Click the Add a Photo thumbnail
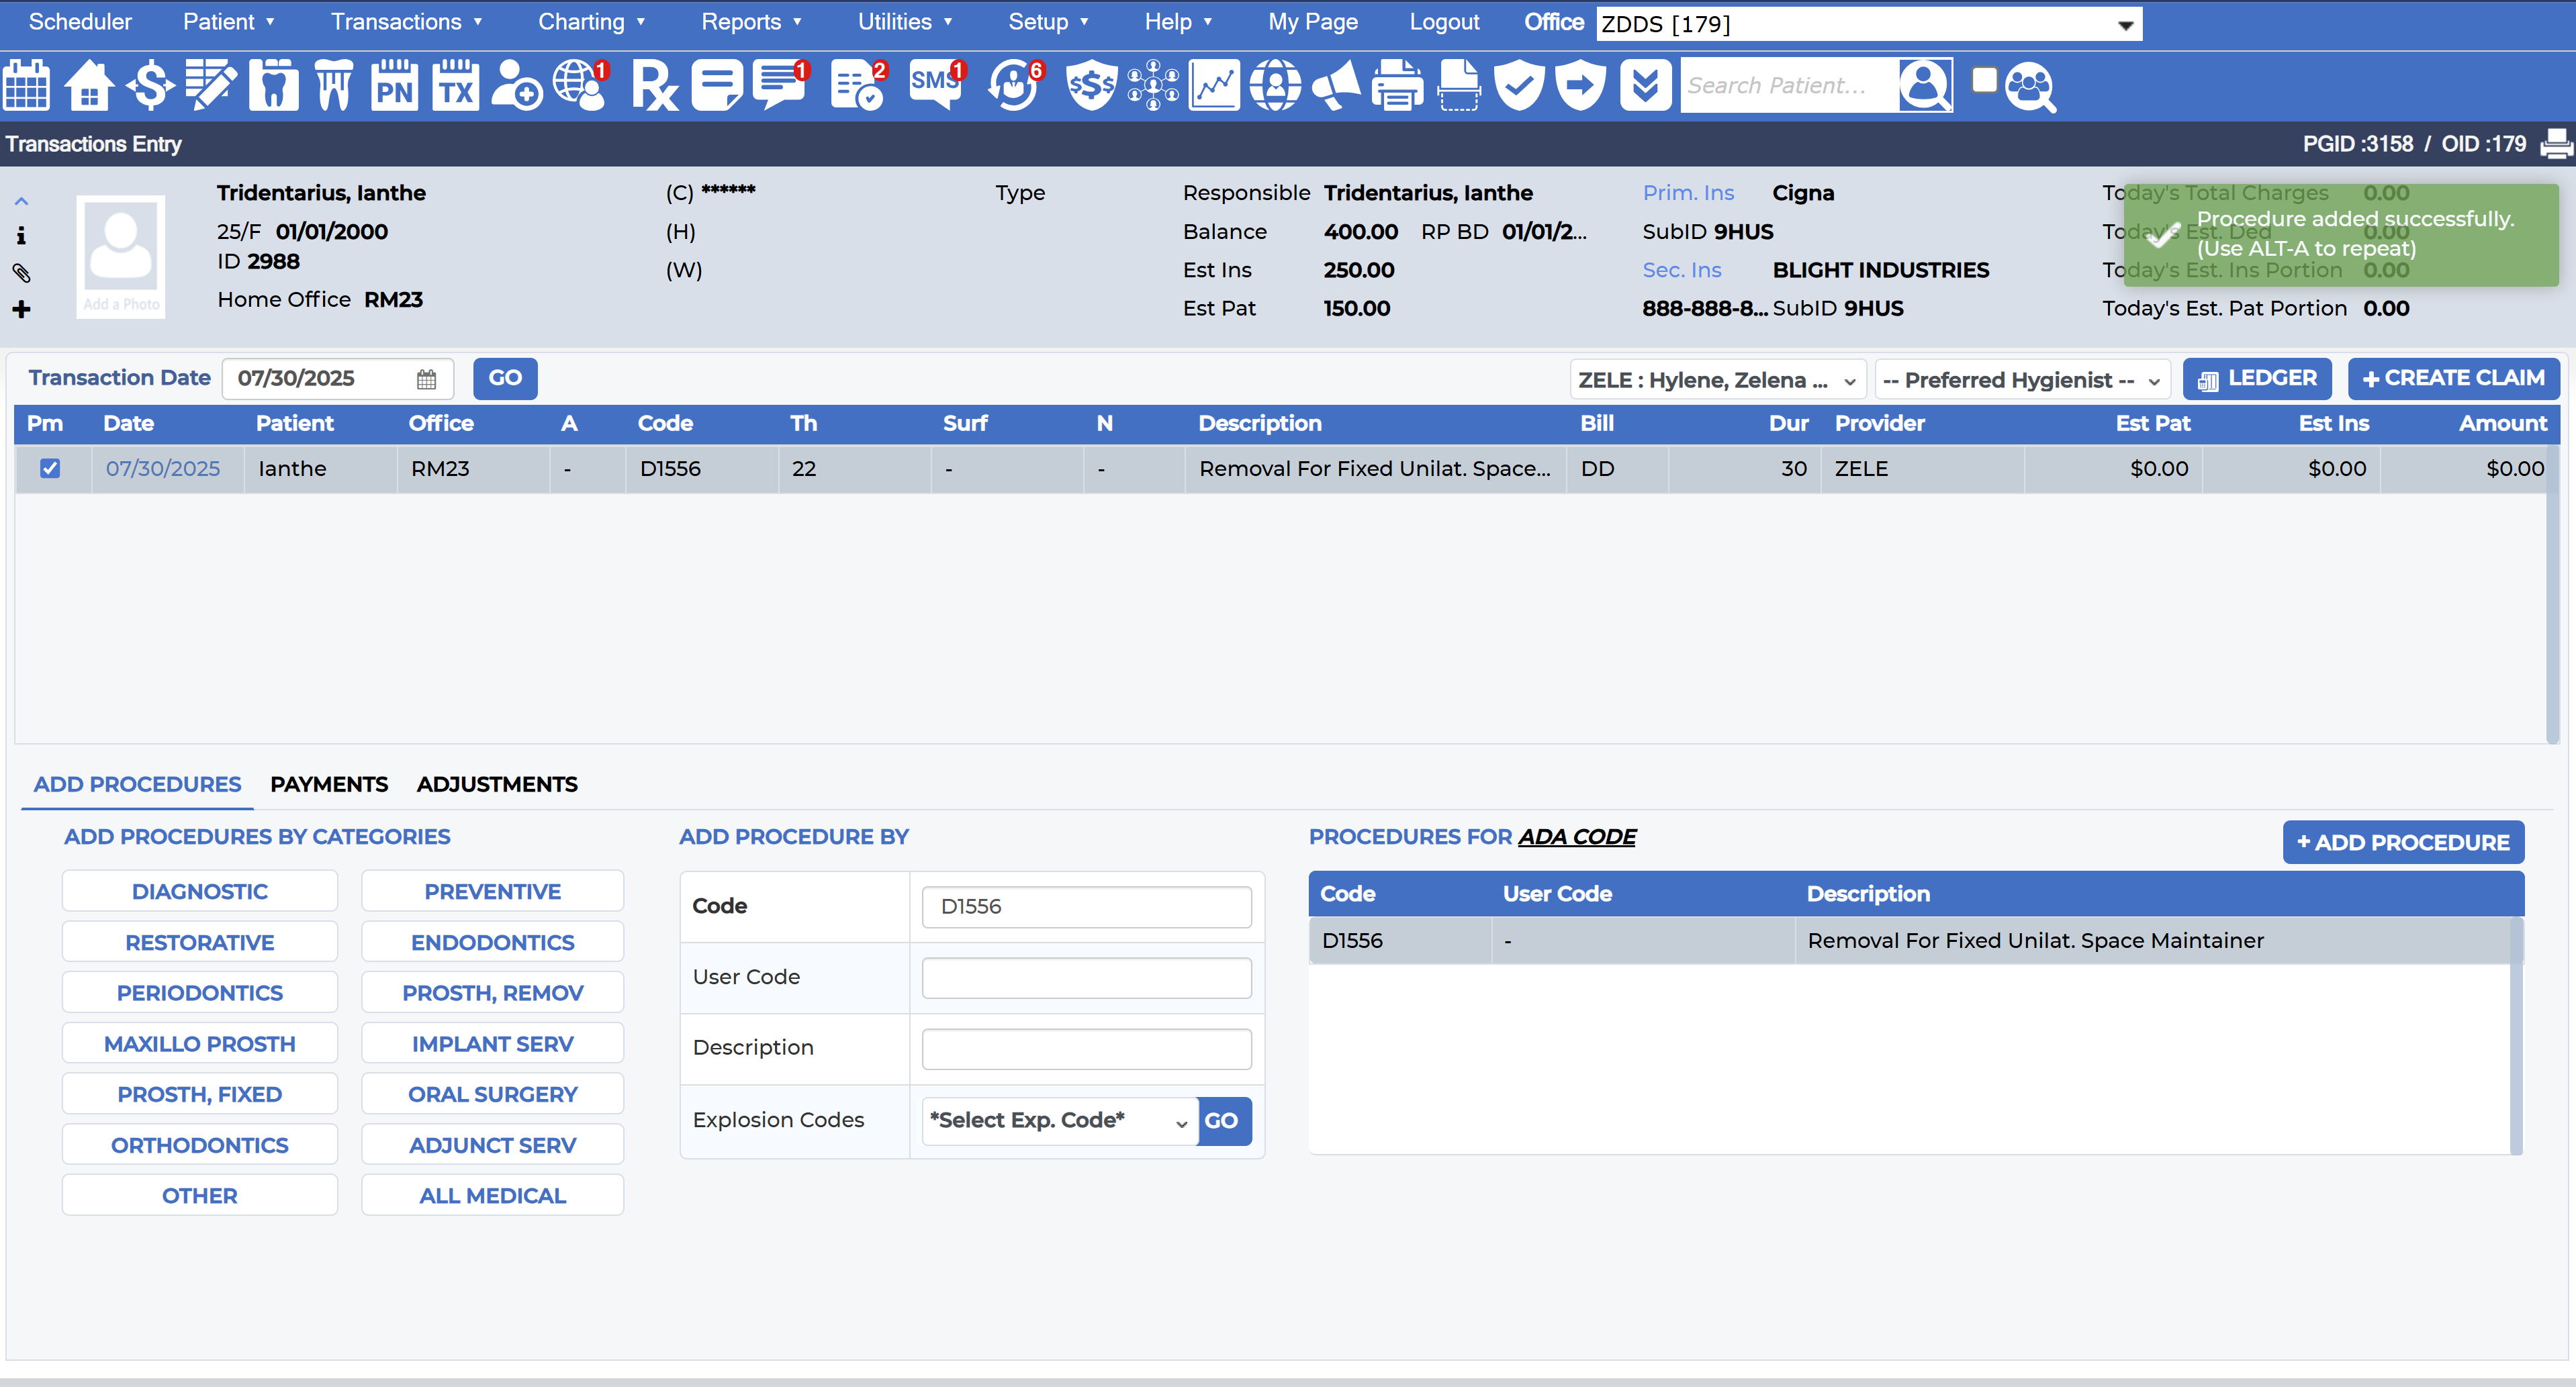Viewport: 2576px width, 1387px height. tap(120, 257)
